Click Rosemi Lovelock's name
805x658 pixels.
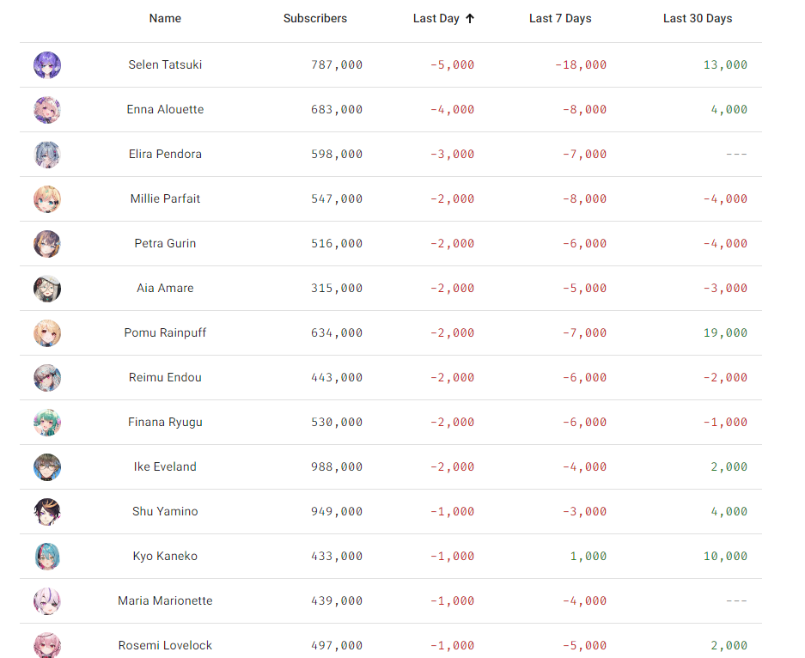pos(165,645)
